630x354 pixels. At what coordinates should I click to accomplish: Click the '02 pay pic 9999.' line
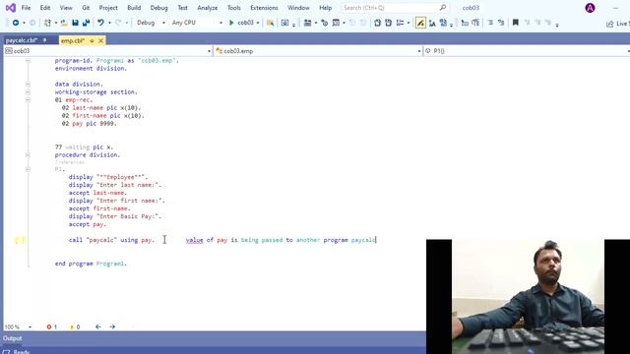90,124
